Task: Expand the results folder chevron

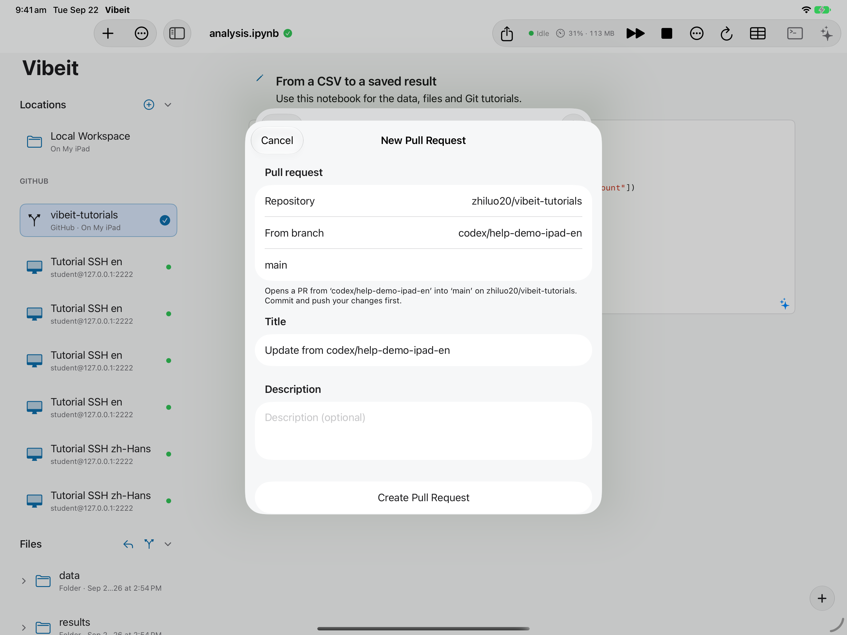Action: tap(24, 627)
